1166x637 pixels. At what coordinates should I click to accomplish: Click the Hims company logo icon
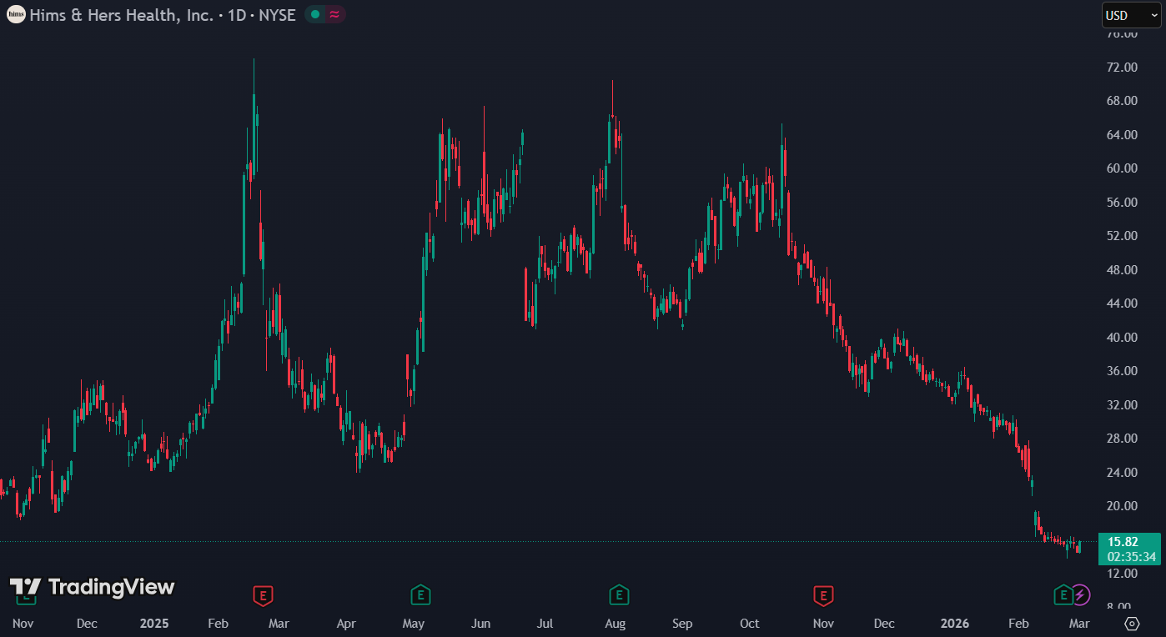[16, 14]
